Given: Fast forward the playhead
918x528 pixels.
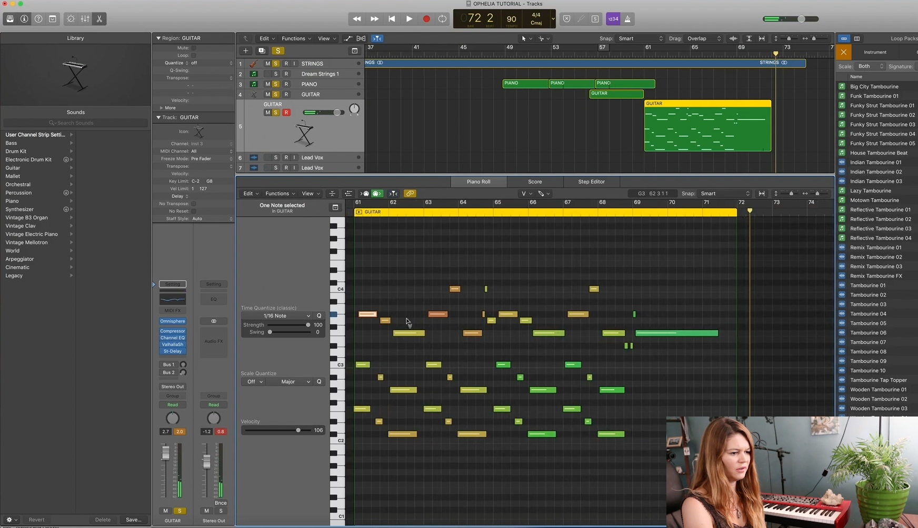Looking at the screenshot, I should (x=374, y=19).
